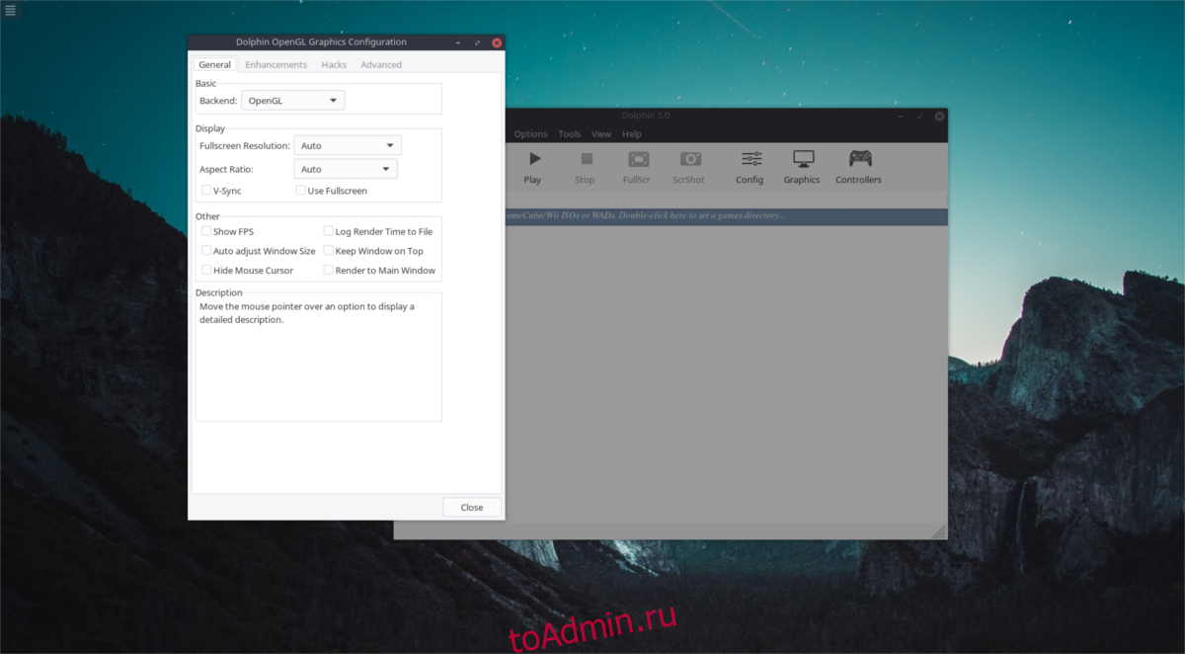This screenshot has height=654, width=1185.
Task: Switch to the Enhancements tab
Action: click(276, 65)
